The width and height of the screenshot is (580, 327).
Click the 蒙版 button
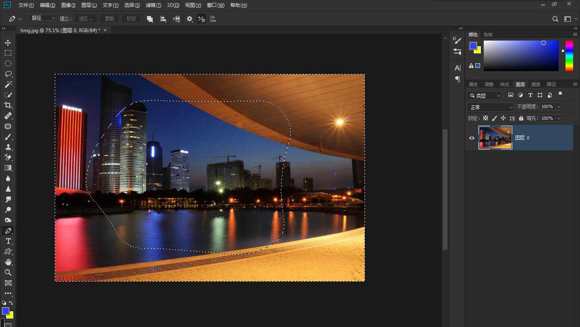[109, 18]
